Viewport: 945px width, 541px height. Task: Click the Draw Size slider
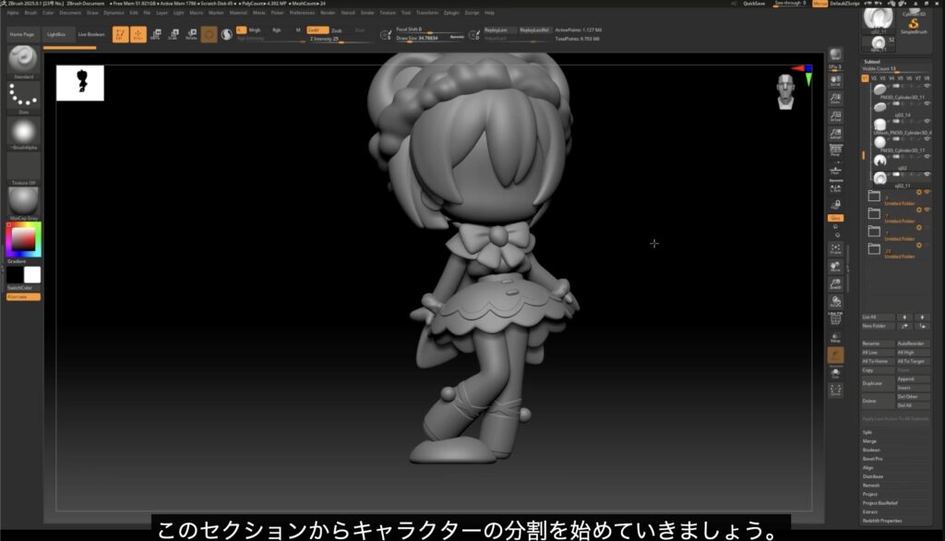(x=430, y=39)
